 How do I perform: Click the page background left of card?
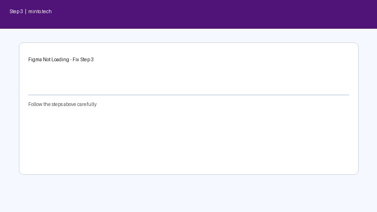(x=9, y=108)
